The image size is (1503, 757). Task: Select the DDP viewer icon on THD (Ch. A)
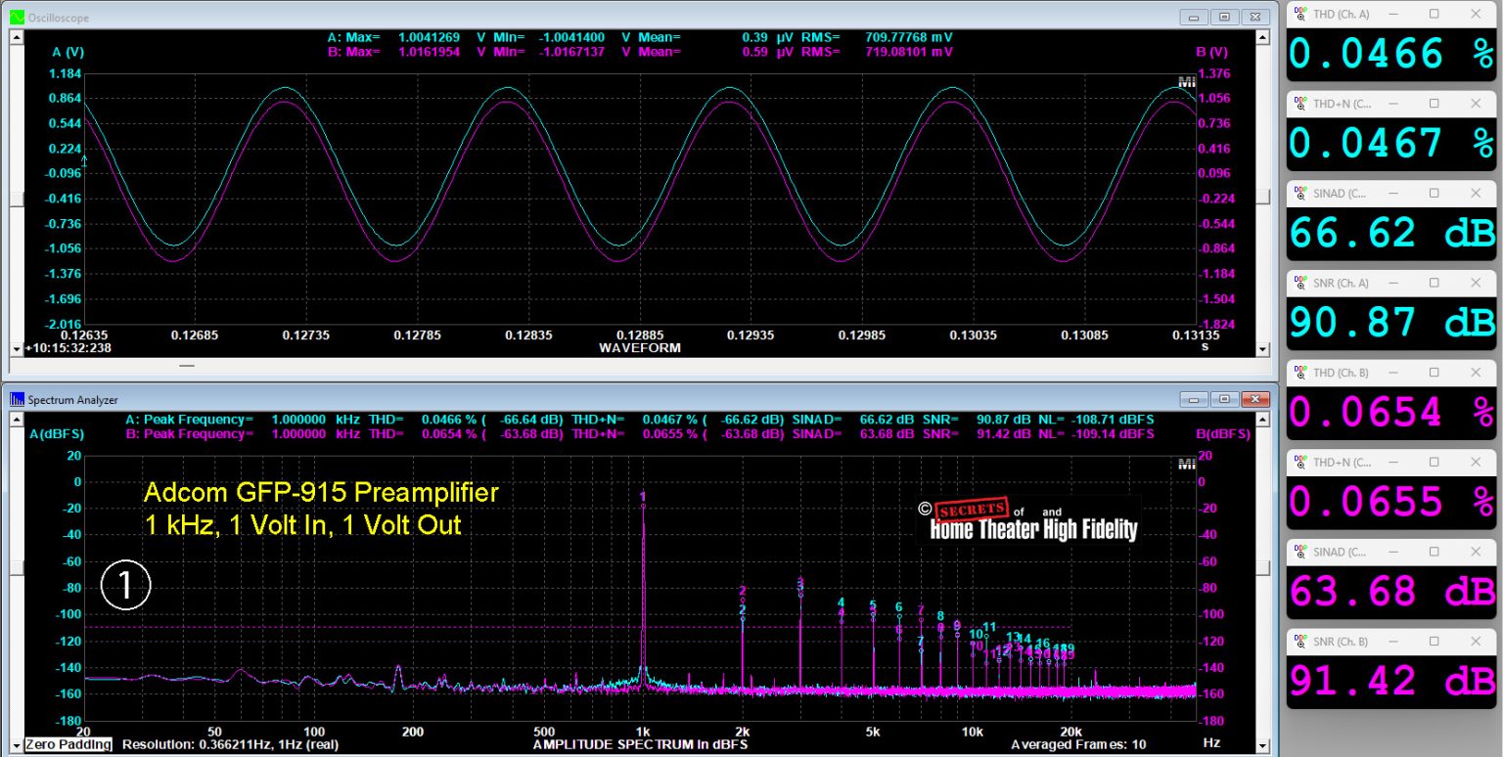coord(1301,14)
